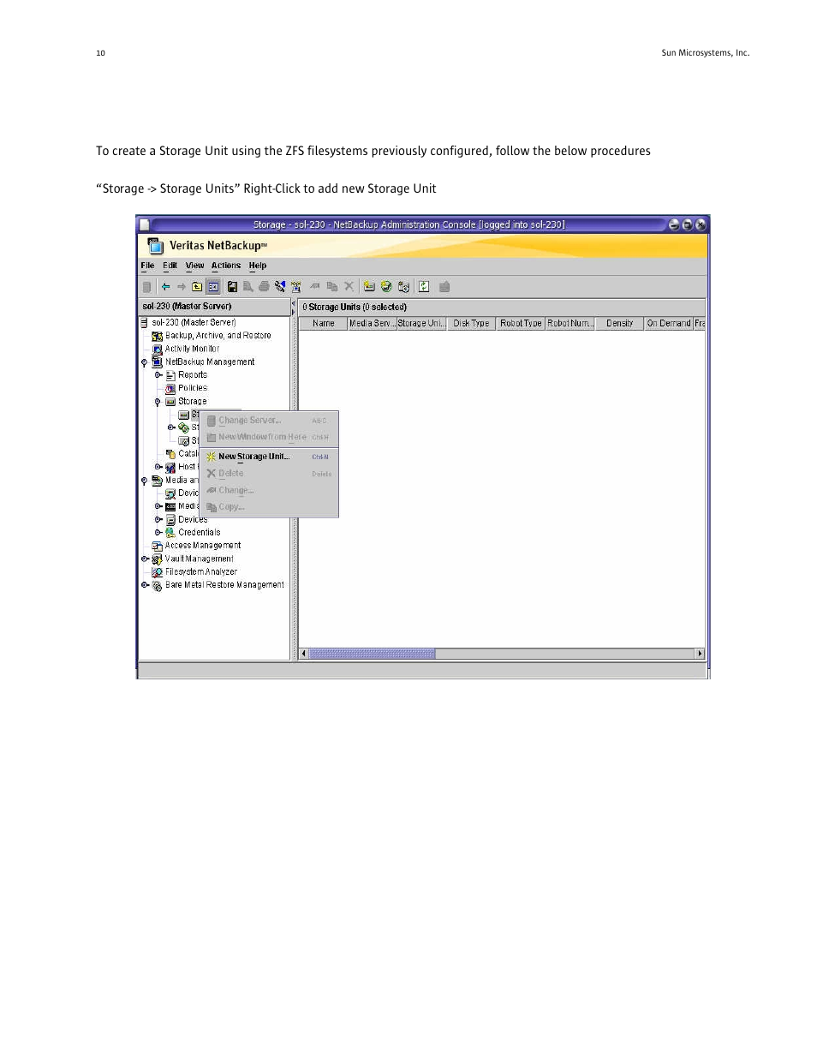Click the Vault Management tree icon
This screenshot has width=817, height=1058.
[x=157, y=559]
